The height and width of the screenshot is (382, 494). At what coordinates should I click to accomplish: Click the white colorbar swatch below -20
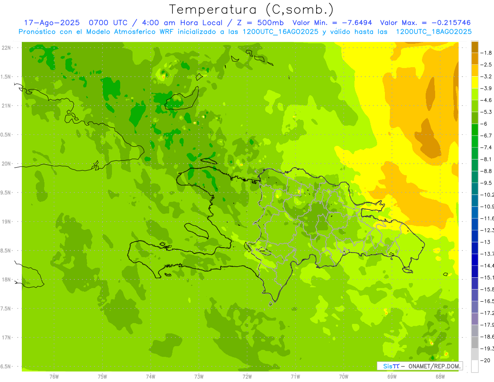pos(475,366)
